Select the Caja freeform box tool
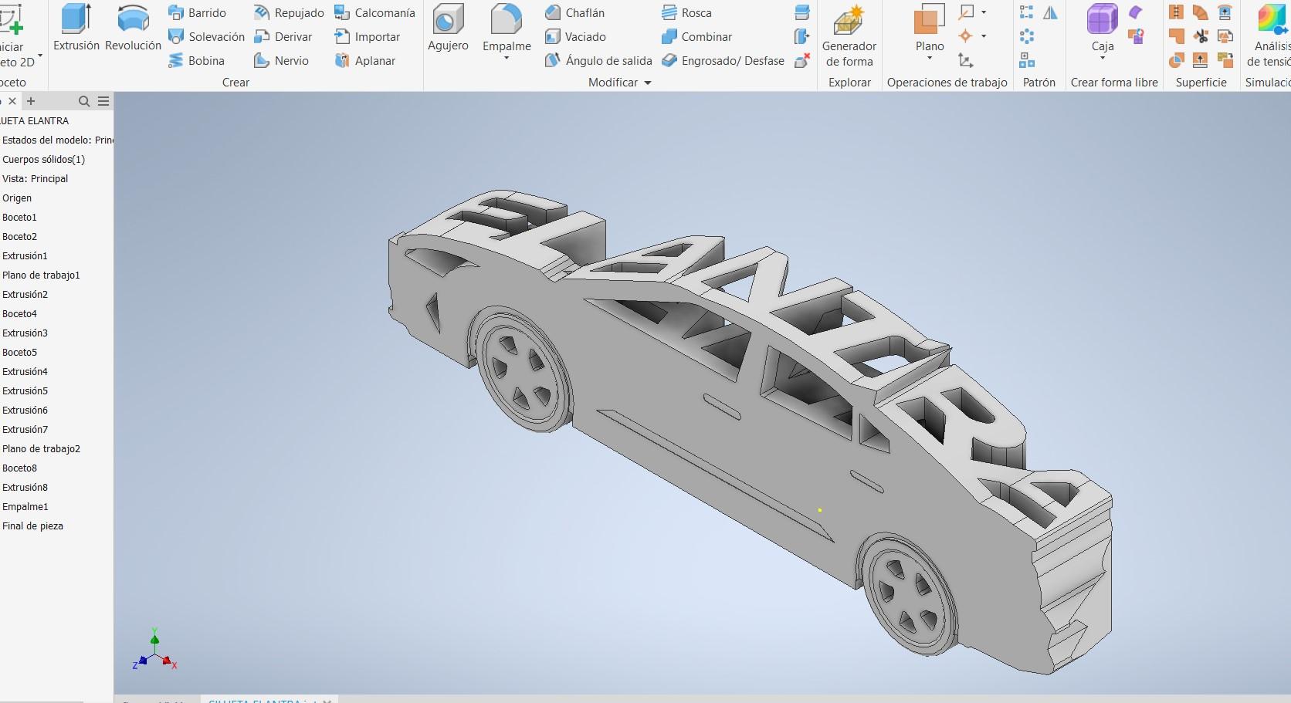 pos(1103,28)
